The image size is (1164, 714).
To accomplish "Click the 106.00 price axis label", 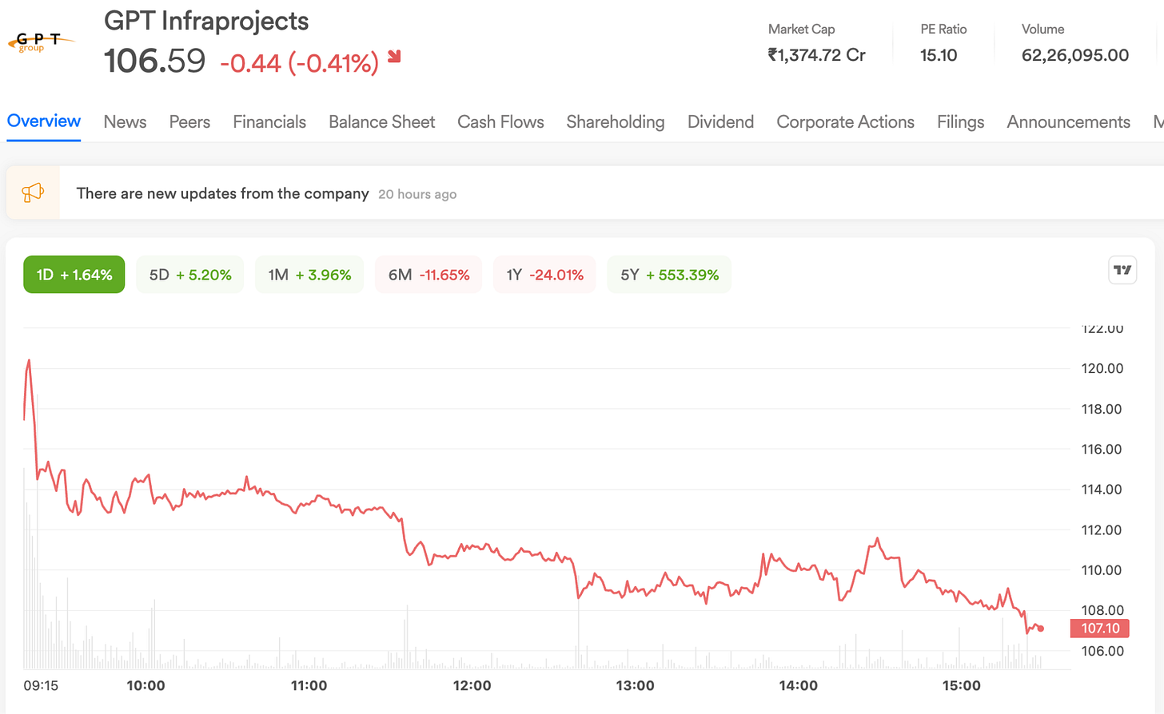I will [x=1102, y=651].
